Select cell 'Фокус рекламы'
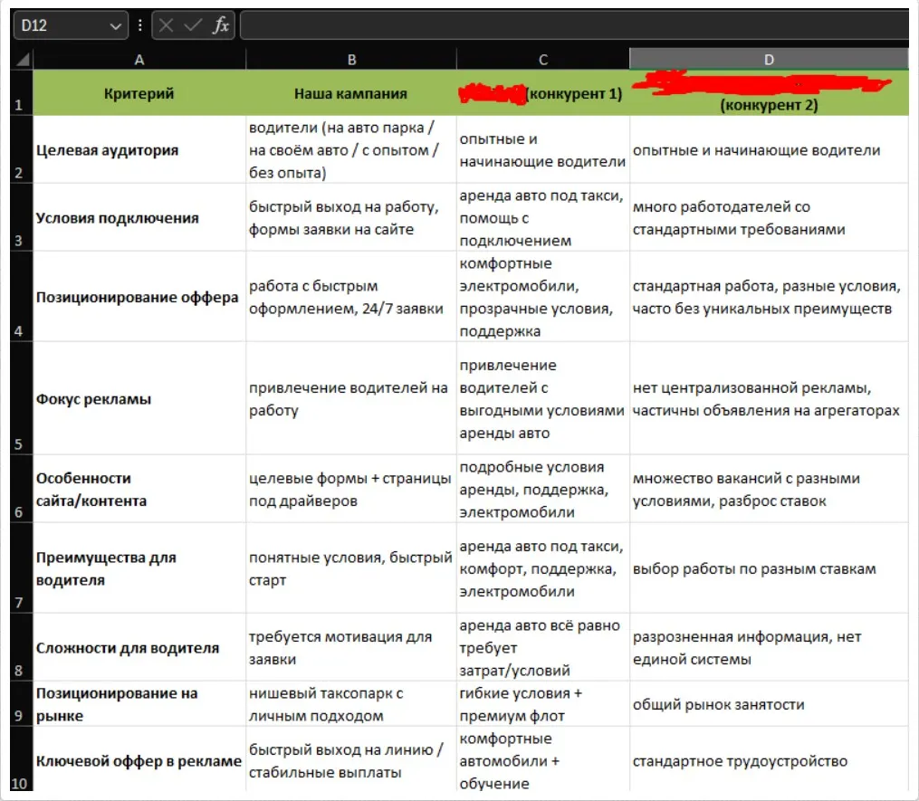Image resolution: width=919 pixels, height=801 pixels. [139, 398]
